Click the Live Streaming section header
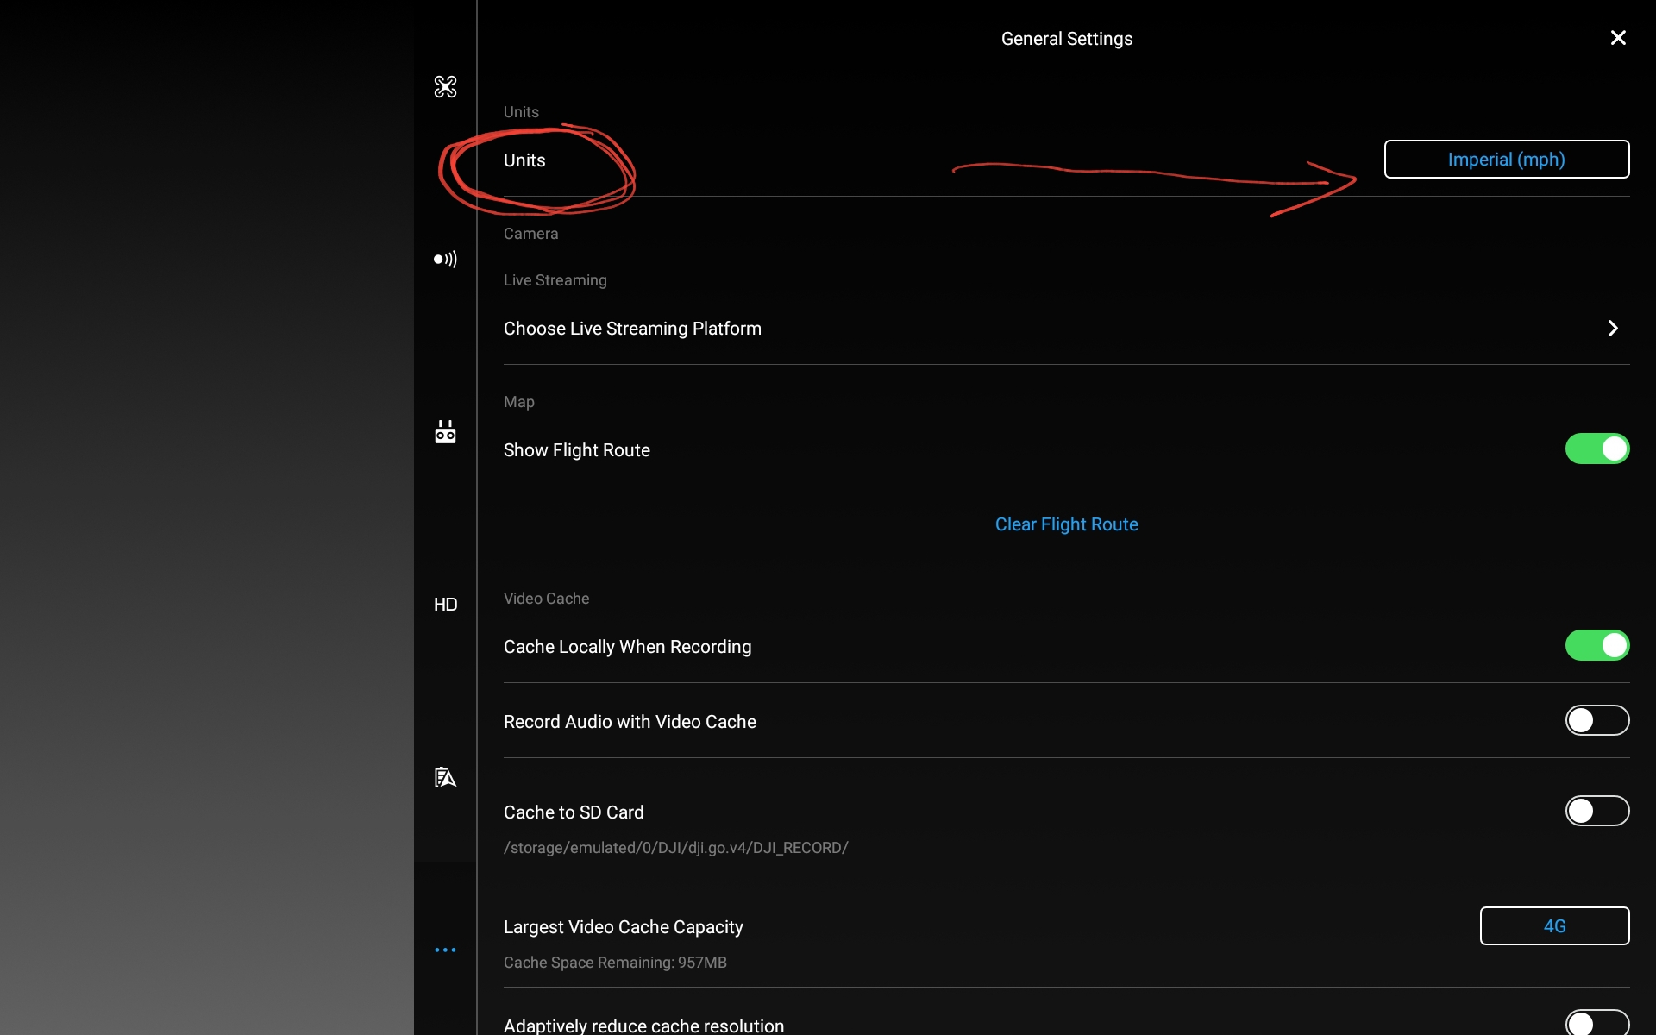 [555, 280]
